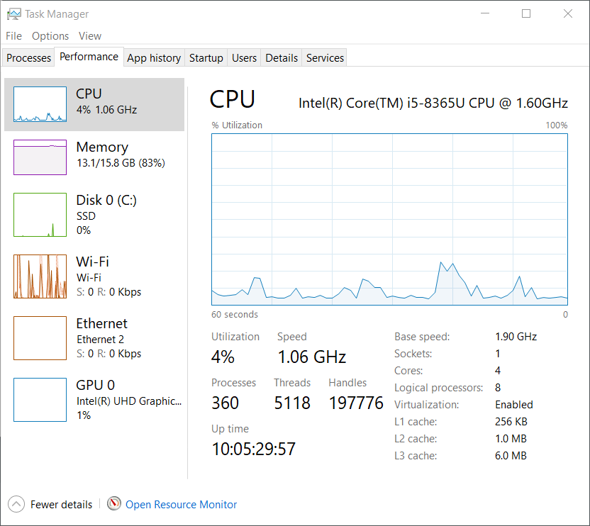
Task: Click the CPU utilization graph
Action: [x=389, y=219]
